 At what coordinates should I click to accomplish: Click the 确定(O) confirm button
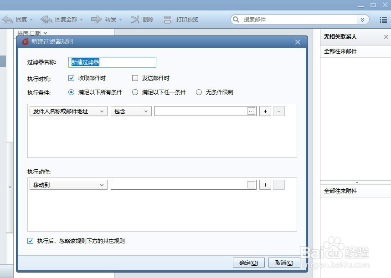(248, 263)
